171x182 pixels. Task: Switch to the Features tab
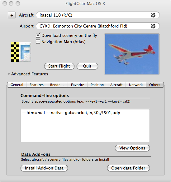click(36, 85)
